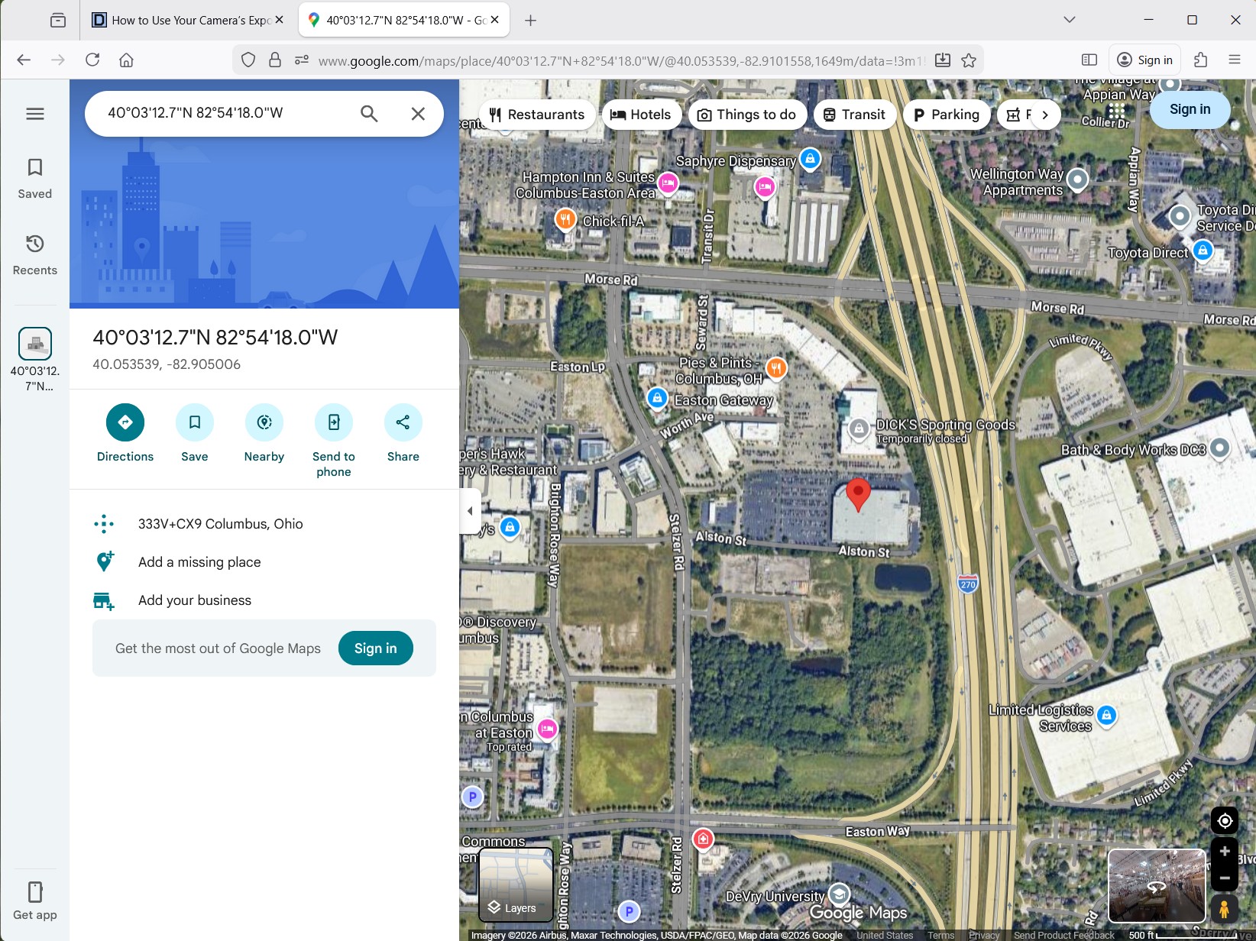
Task: Switch to the camera exposure article tab
Action: (187, 20)
